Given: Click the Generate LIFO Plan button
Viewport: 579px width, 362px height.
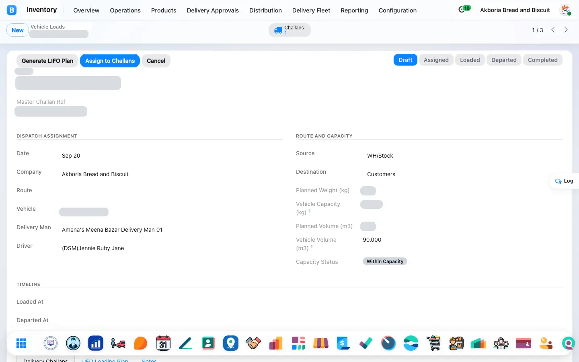Looking at the screenshot, I should [47, 61].
